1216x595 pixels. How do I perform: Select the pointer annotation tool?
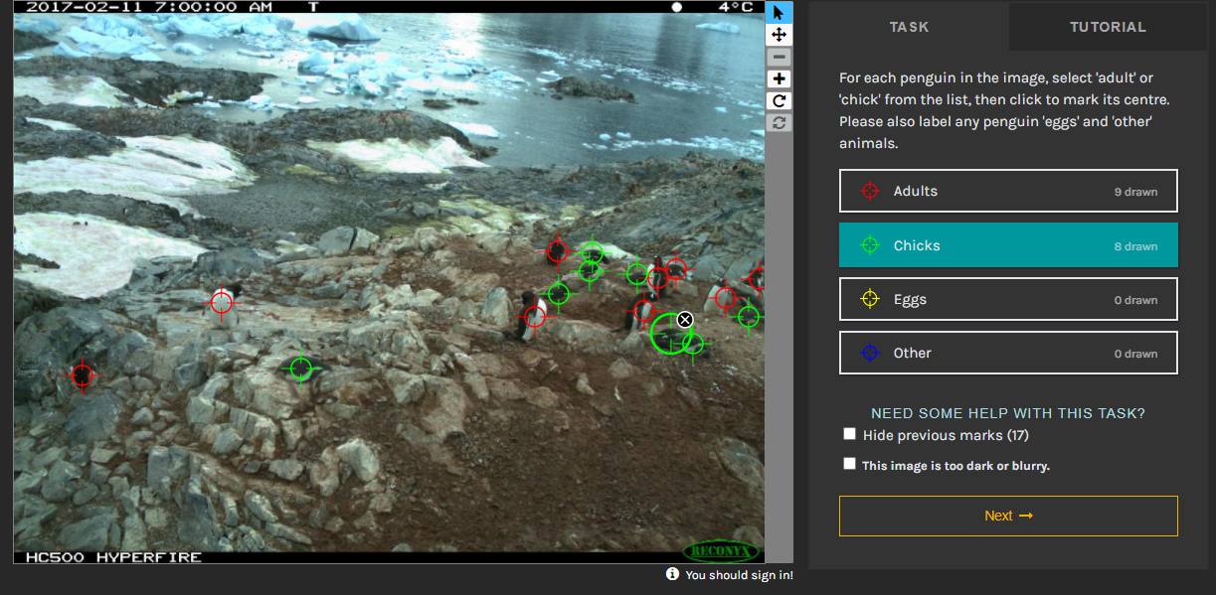pyautogui.click(x=780, y=12)
